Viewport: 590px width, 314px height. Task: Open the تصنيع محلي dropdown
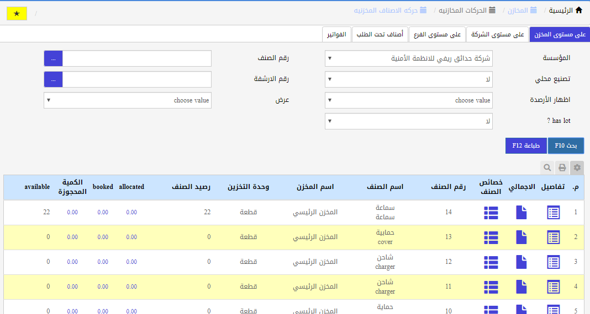click(408, 79)
